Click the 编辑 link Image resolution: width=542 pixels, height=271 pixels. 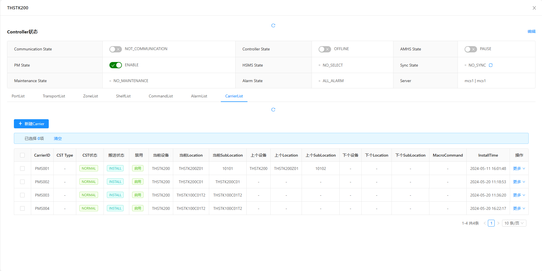[x=531, y=31]
